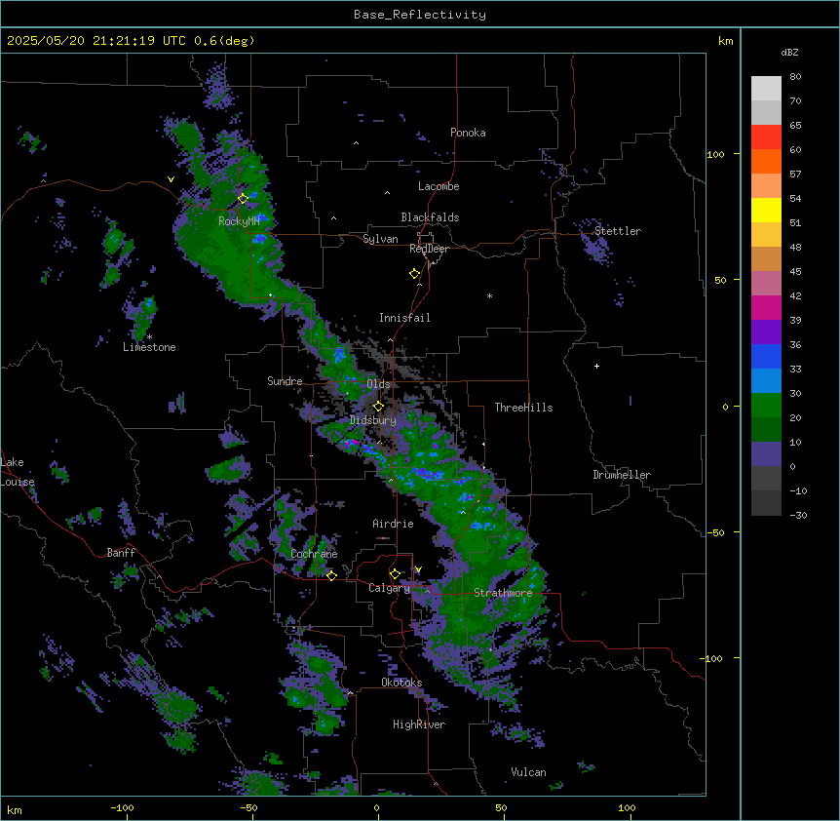Image resolution: width=840 pixels, height=821 pixels.
Task: Pick the purple 36-39 dBZ legend swatch
Action: coord(766,332)
